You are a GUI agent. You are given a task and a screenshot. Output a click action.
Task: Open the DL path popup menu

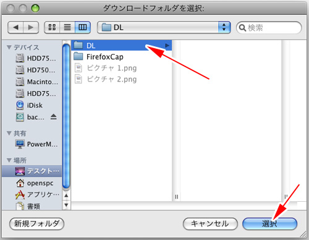click(x=164, y=27)
